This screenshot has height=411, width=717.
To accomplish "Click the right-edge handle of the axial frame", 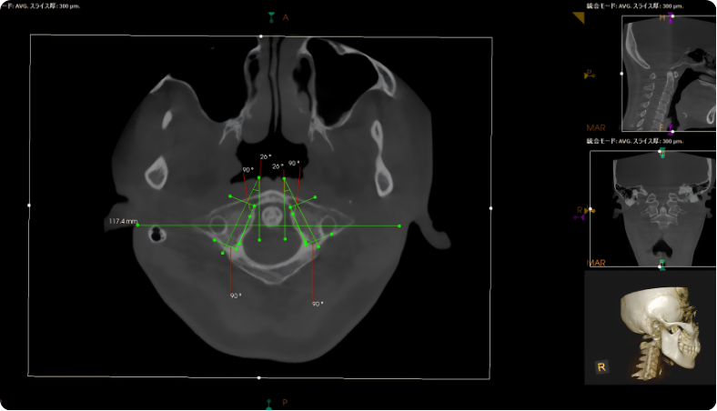I will click(491, 208).
